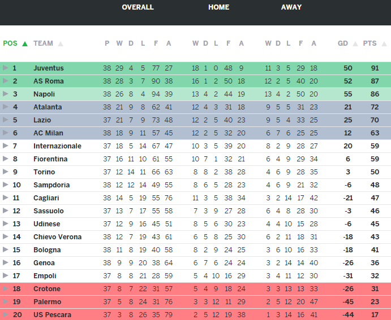This screenshot has width=391, height=320.
Task: Go to the Atalanta team page
Action: click(x=48, y=107)
